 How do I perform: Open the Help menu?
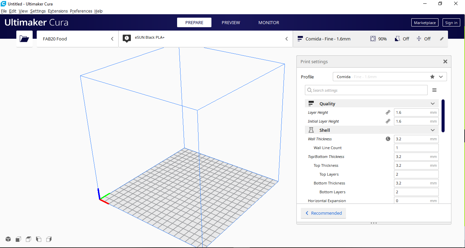coord(99,11)
